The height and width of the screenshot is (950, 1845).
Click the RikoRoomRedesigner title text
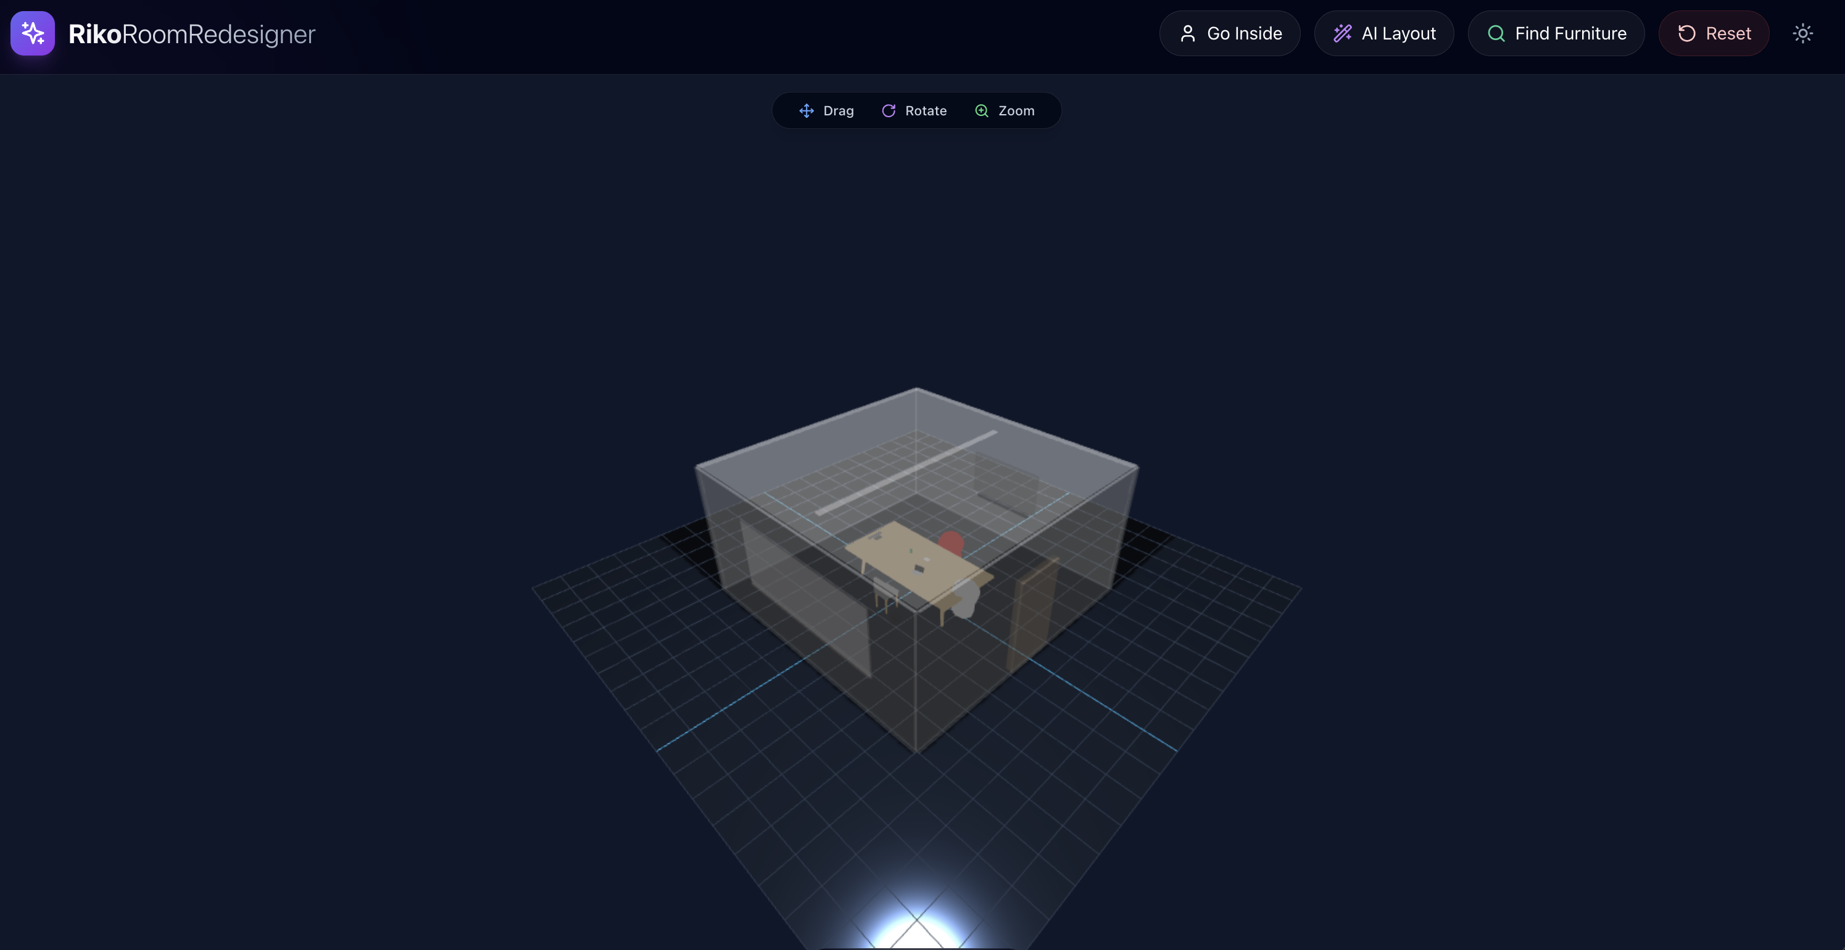191,34
